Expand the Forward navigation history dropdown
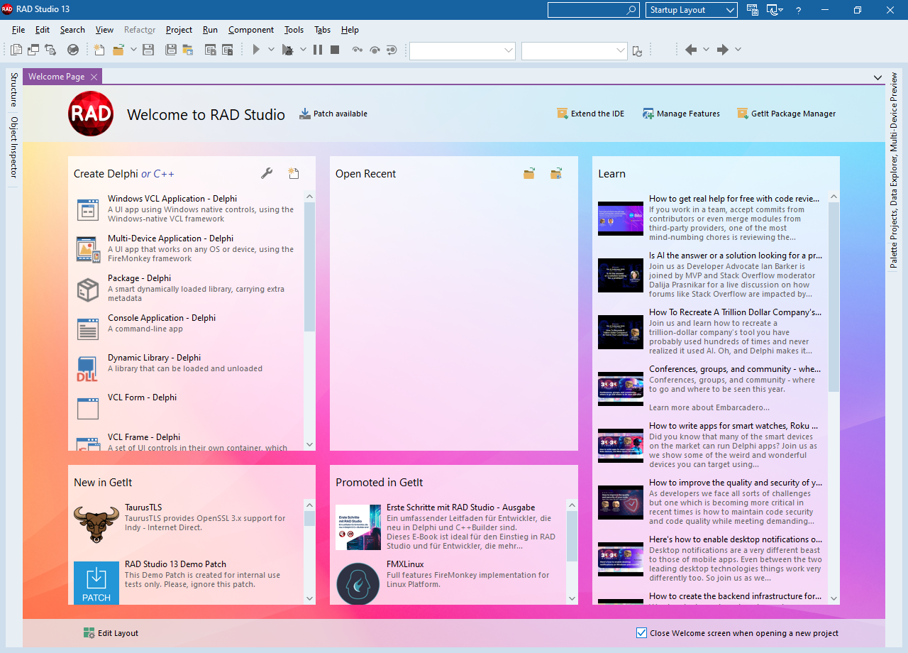This screenshot has width=908, height=653. [738, 50]
